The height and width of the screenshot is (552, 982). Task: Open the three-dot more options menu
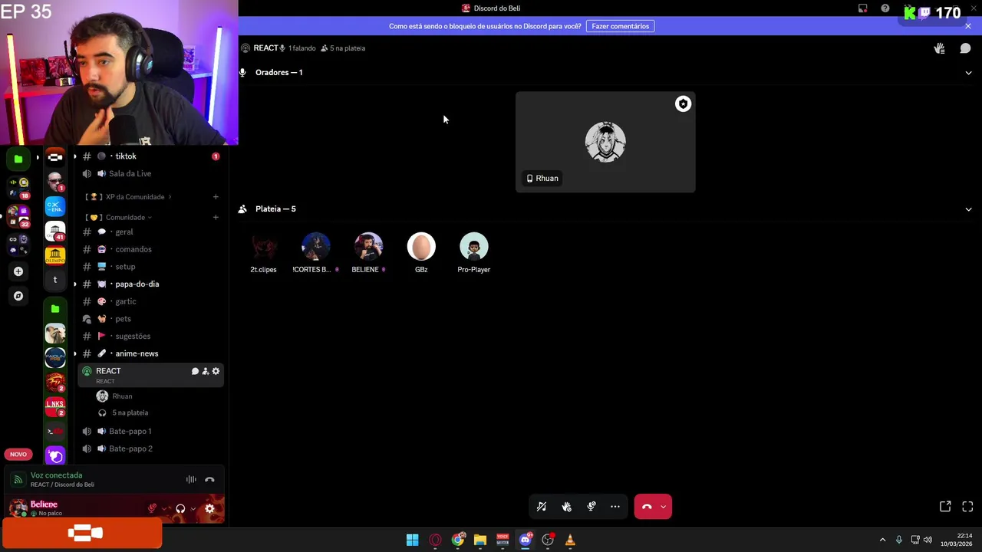click(615, 507)
